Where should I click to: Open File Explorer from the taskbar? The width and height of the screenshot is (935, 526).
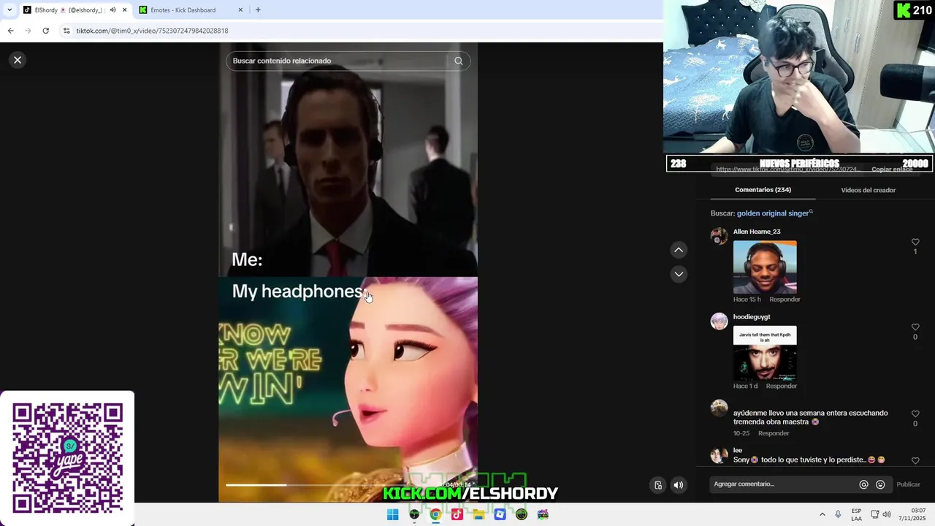pyautogui.click(x=478, y=514)
